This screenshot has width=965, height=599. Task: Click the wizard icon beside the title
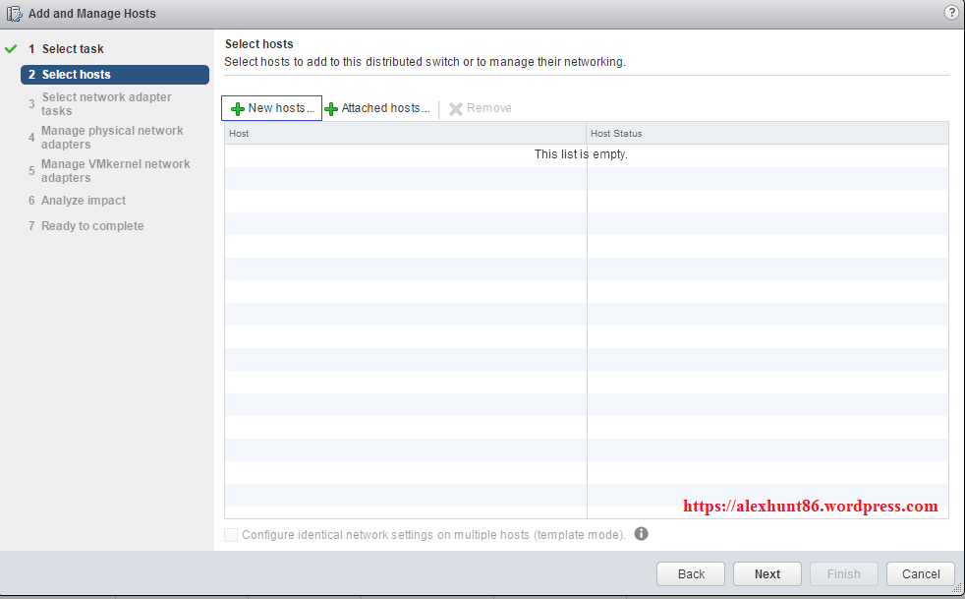[x=14, y=14]
